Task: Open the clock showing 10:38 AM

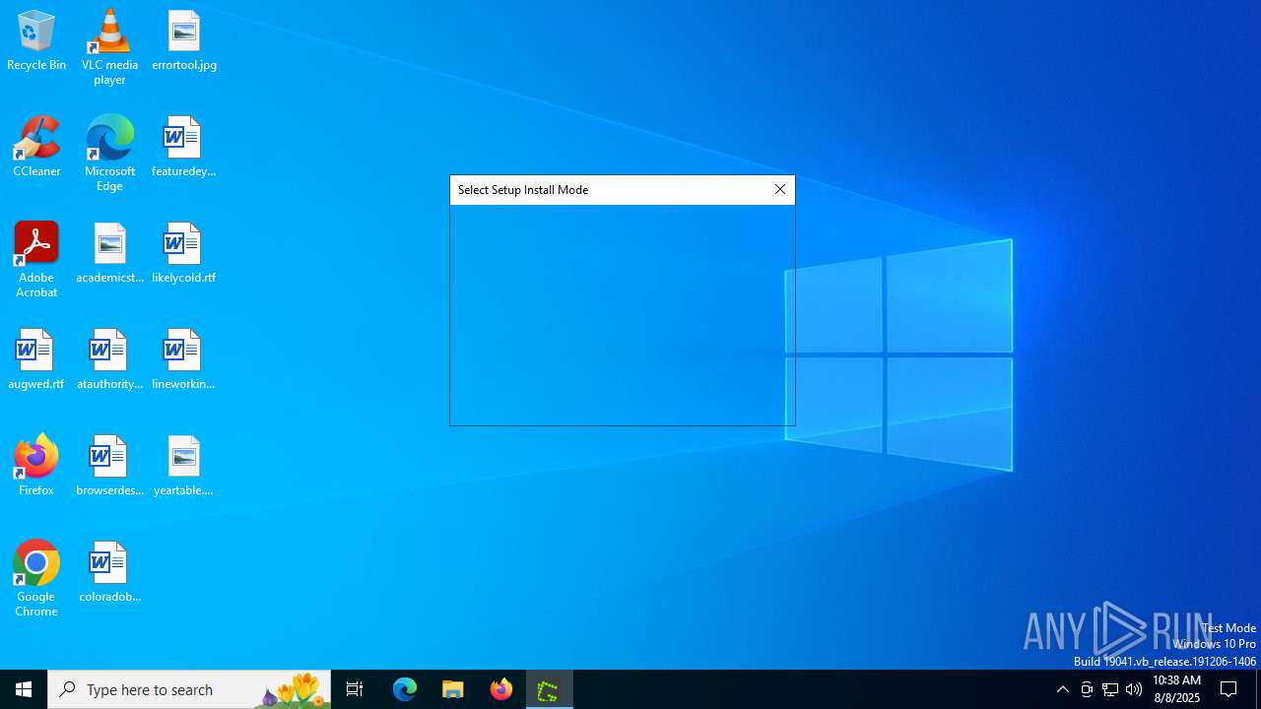Action: (1176, 689)
